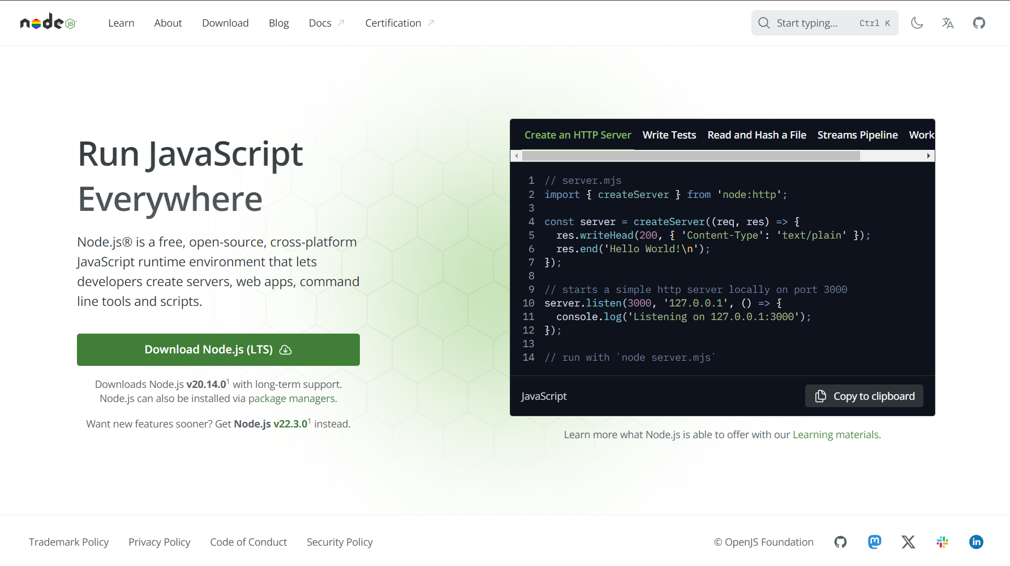
Task: Go to the Download navigation link
Action: click(225, 23)
